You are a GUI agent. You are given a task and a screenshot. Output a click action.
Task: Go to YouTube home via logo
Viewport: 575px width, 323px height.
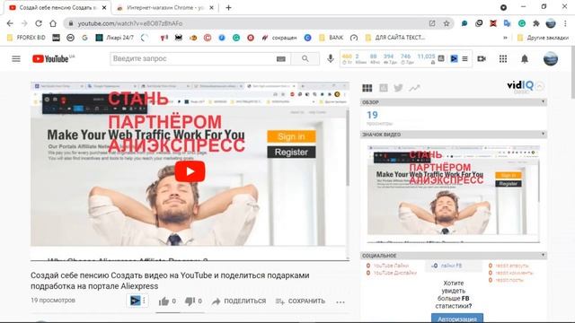50,58
